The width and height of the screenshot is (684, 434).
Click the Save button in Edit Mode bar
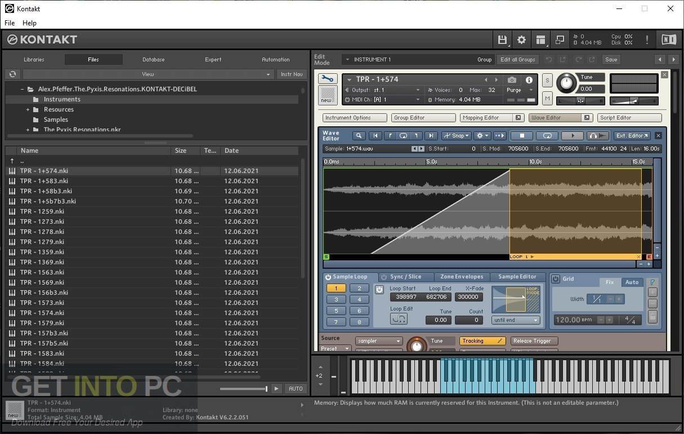tap(611, 59)
